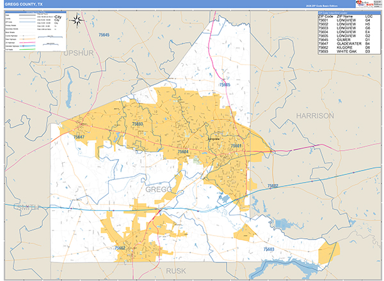The image size is (384, 281).
Task: Click the 75647 ZIP label on the map
Action: coord(79,137)
